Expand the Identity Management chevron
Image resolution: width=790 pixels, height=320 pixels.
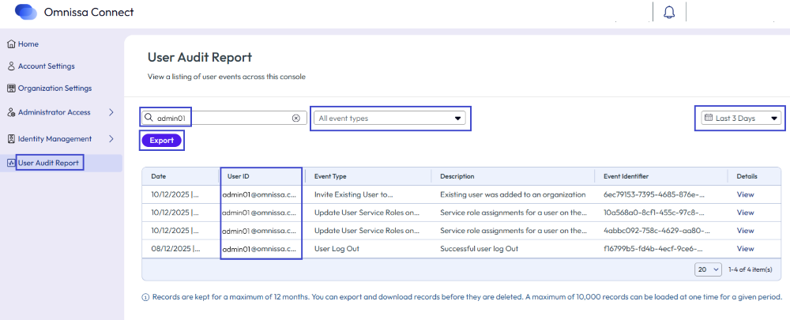[x=111, y=138]
